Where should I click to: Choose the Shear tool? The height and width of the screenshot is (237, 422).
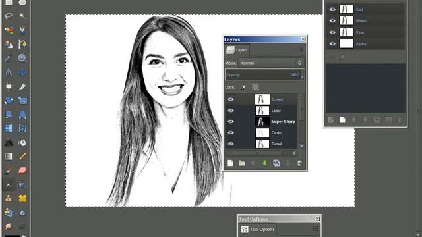tap(9, 115)
